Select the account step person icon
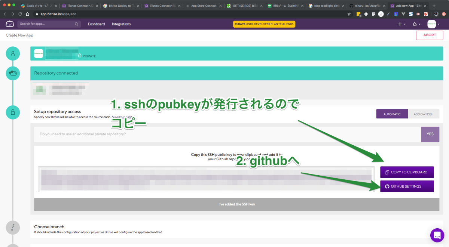449x247 pixels. tap(13, 53)
